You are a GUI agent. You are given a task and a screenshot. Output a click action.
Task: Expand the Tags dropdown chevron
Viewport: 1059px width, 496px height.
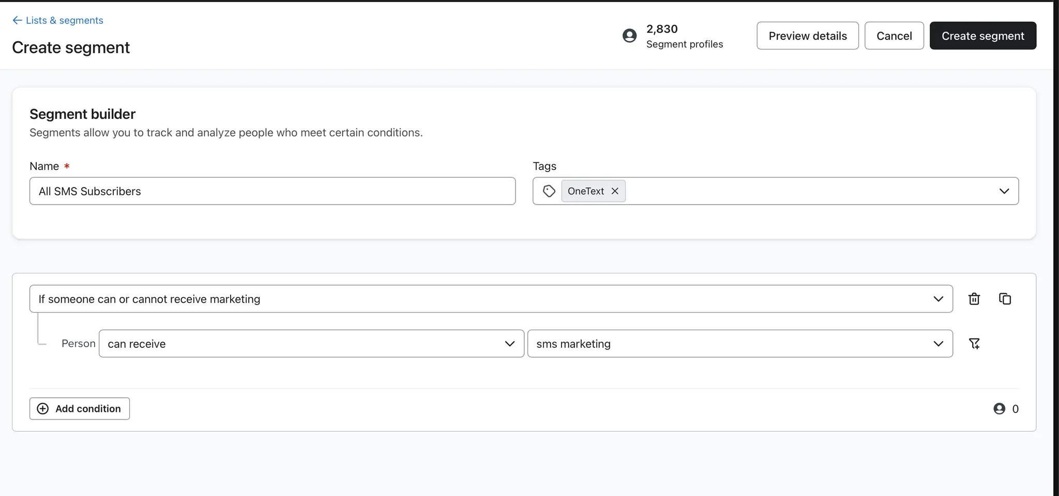coord(1004,191)
